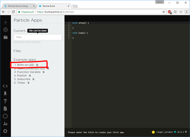This screenshot has width=190, height=137.
Task: Open the Libraries bookmark icon
Action: click(x=5, y=93)
